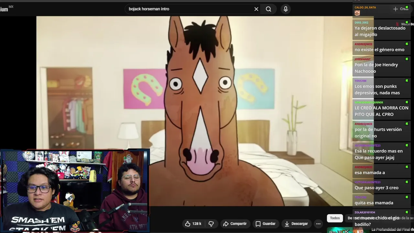The height and width of the screenshot is (233, 414).
Task: Dislike the video with thumbs-down
Action: [211, 224]
